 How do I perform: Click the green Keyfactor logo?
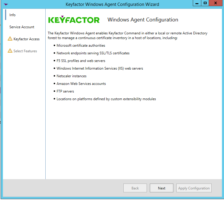pos(74,19)
